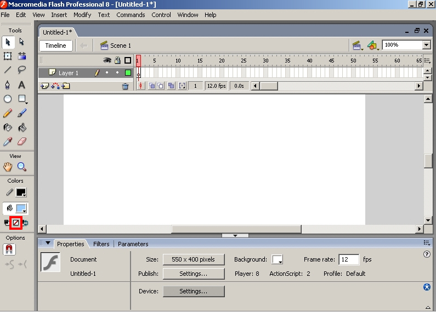
Task: Open the File menu
Action: tap(5, 15)
